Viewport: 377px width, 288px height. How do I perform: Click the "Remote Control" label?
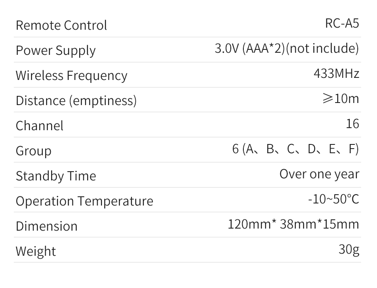pyautogui.click(x=61, y=25)
